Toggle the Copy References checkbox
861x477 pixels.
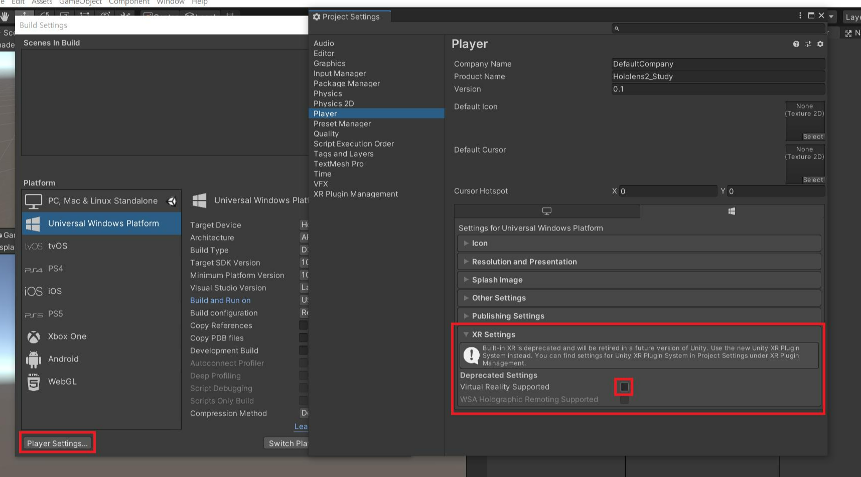304,325
